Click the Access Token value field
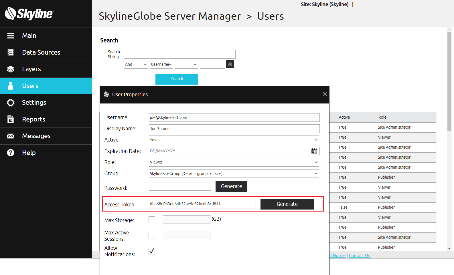 coord(202,204)
